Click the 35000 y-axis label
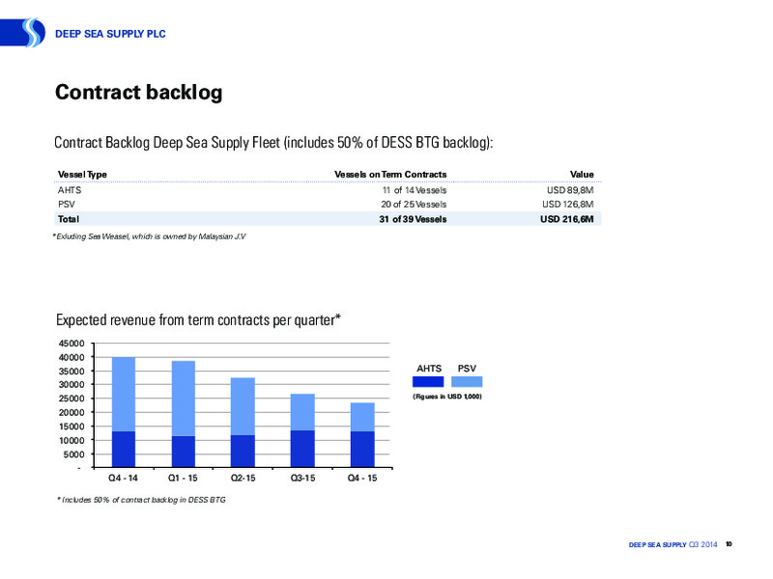Screen dimensions: 773x579 pyautogui.click(x=72, y=372)
